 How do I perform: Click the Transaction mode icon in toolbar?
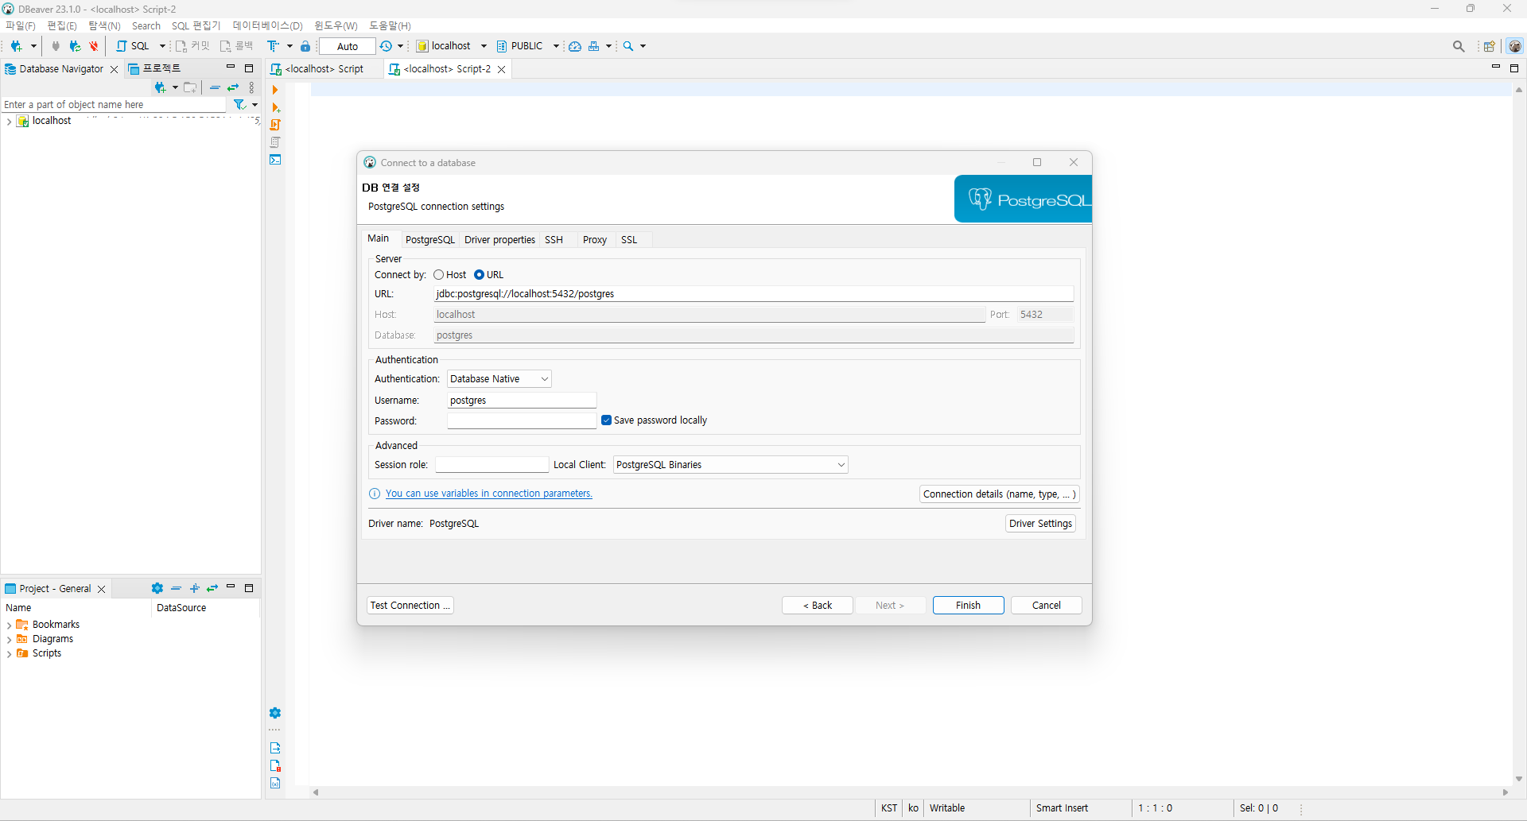point(274,46)
